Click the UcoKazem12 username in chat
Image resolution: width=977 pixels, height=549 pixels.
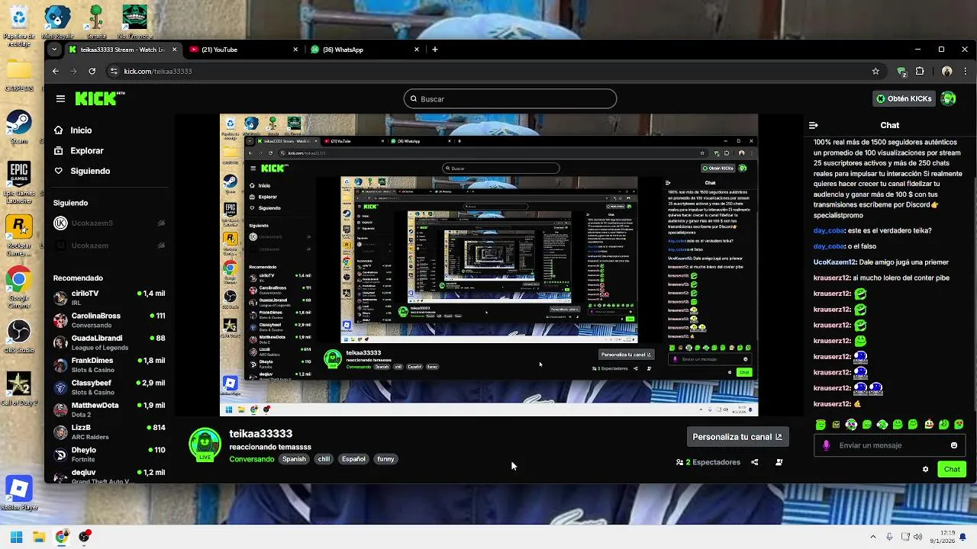coord(835,262)
